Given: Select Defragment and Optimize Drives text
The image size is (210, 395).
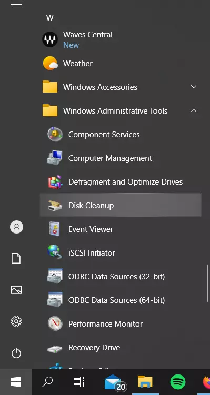Looking at the screenshot, I should pyautogui.click(x=125, y=182).
